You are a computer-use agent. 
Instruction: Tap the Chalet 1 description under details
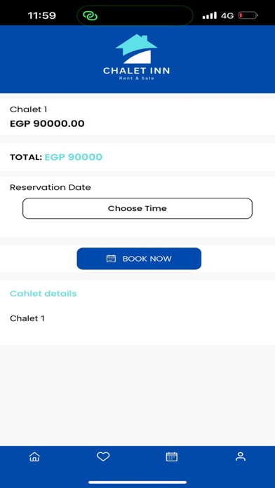27,318
